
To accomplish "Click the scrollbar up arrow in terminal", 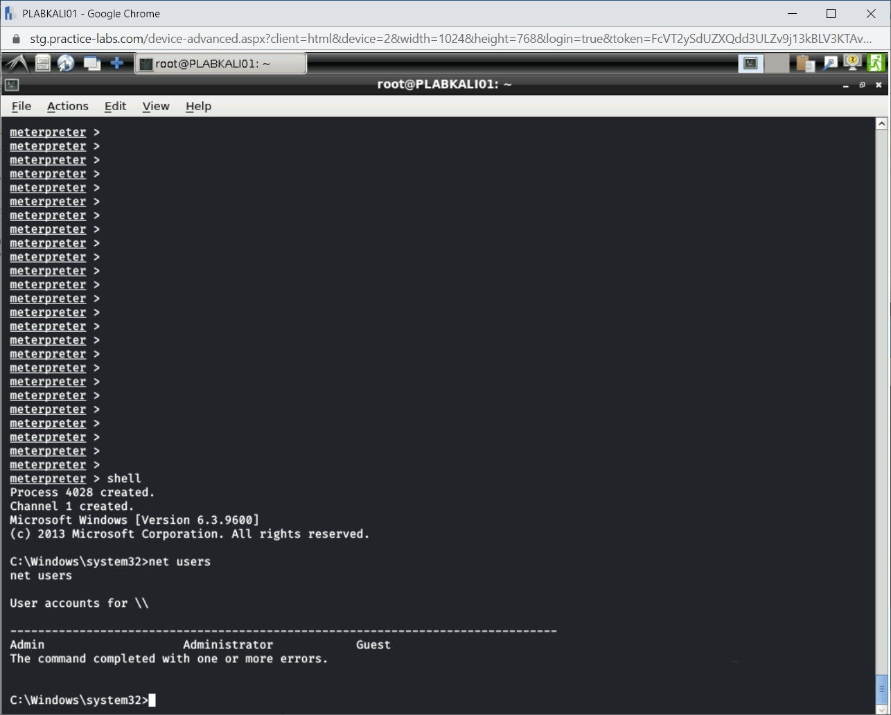I will (882, 122).
